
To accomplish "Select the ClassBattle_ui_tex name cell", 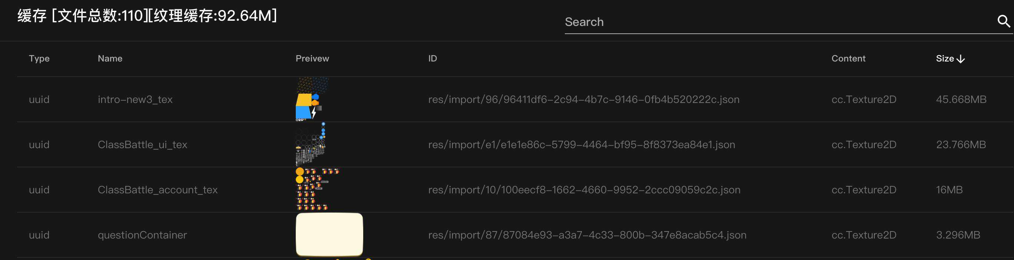I will tap(142, 145).
